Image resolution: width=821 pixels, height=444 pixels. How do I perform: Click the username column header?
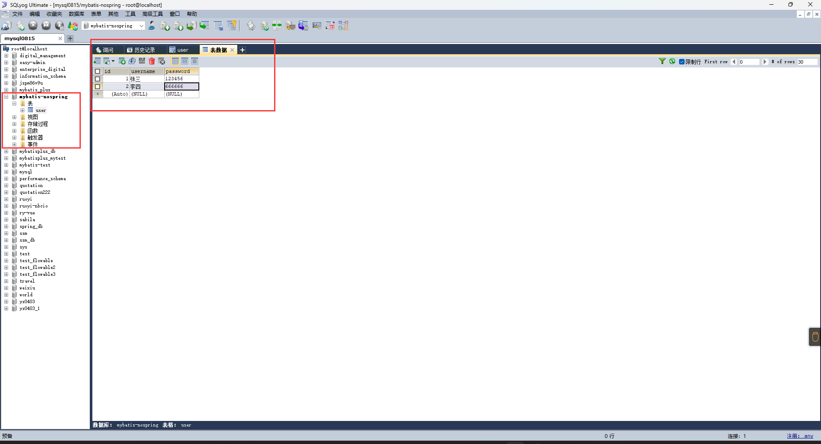tap(147, 71)
